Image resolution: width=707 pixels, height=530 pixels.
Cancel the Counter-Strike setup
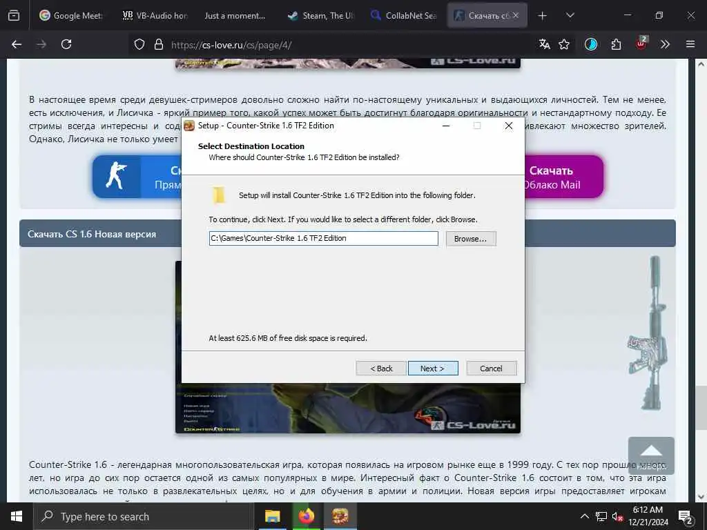point(492,369)
